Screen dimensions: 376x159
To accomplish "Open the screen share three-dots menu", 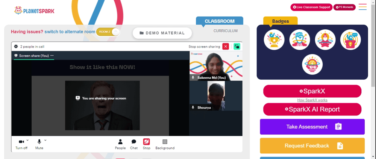I will pyautogui.click(x=52, y=56).
